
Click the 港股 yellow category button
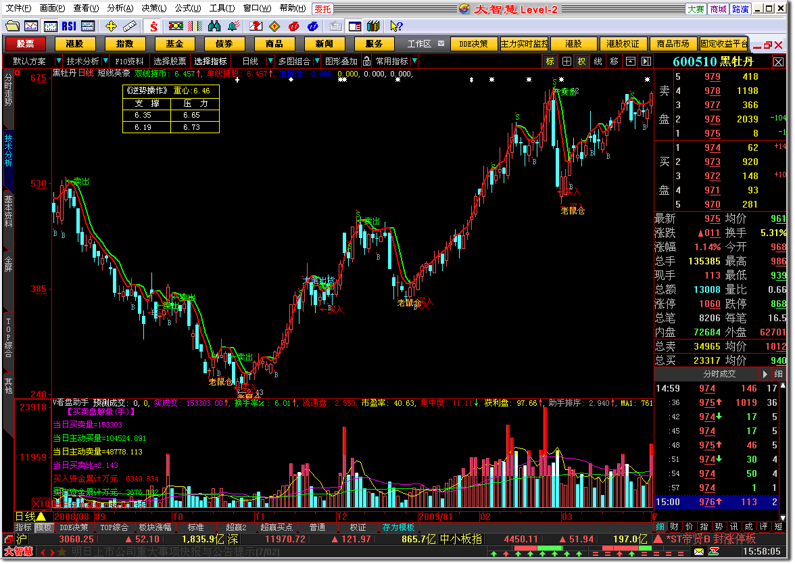tap(74, 43)
